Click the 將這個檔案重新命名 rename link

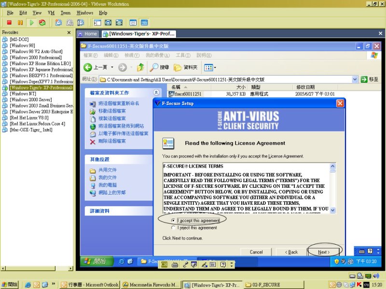pyautogui.click(x=119, y=104)
